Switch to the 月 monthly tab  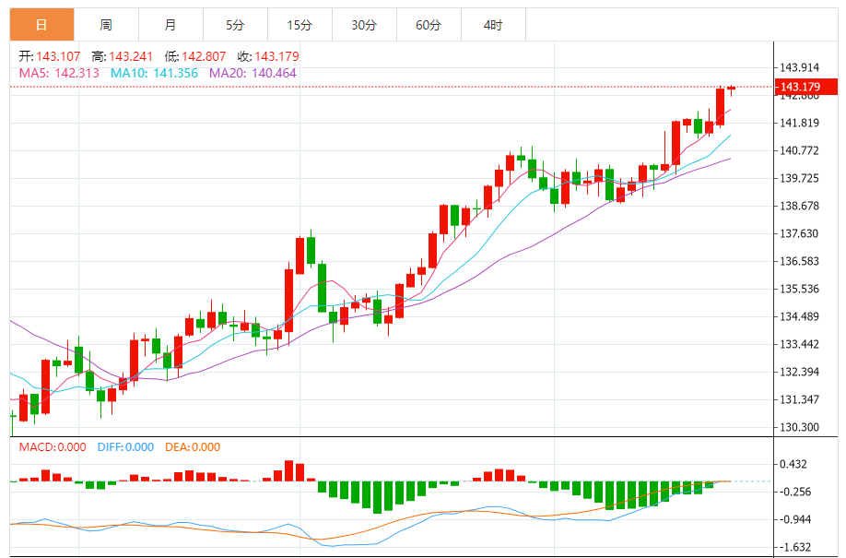click(170, 25)
